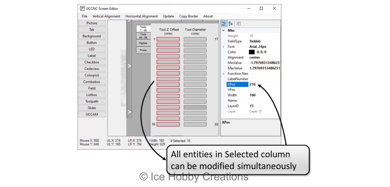
Task: Open the File menu
Action: pyautogui.click(x=85, y=16)
